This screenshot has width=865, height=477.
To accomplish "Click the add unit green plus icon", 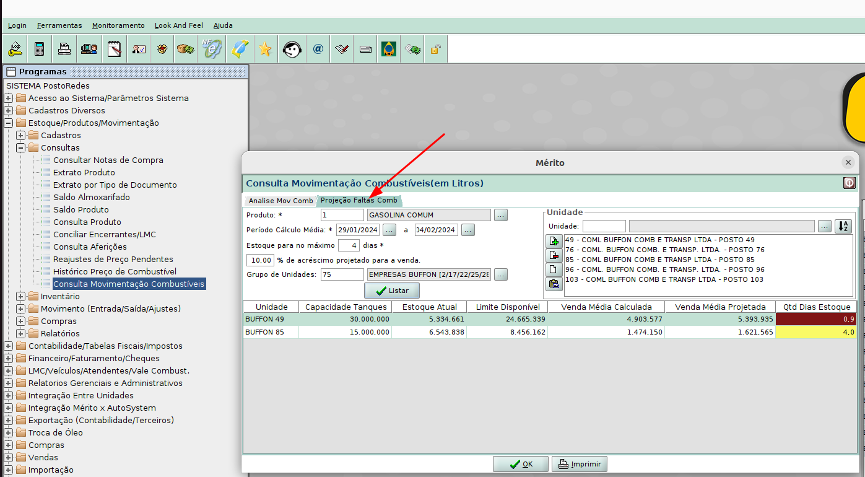I will click(554, 241).
